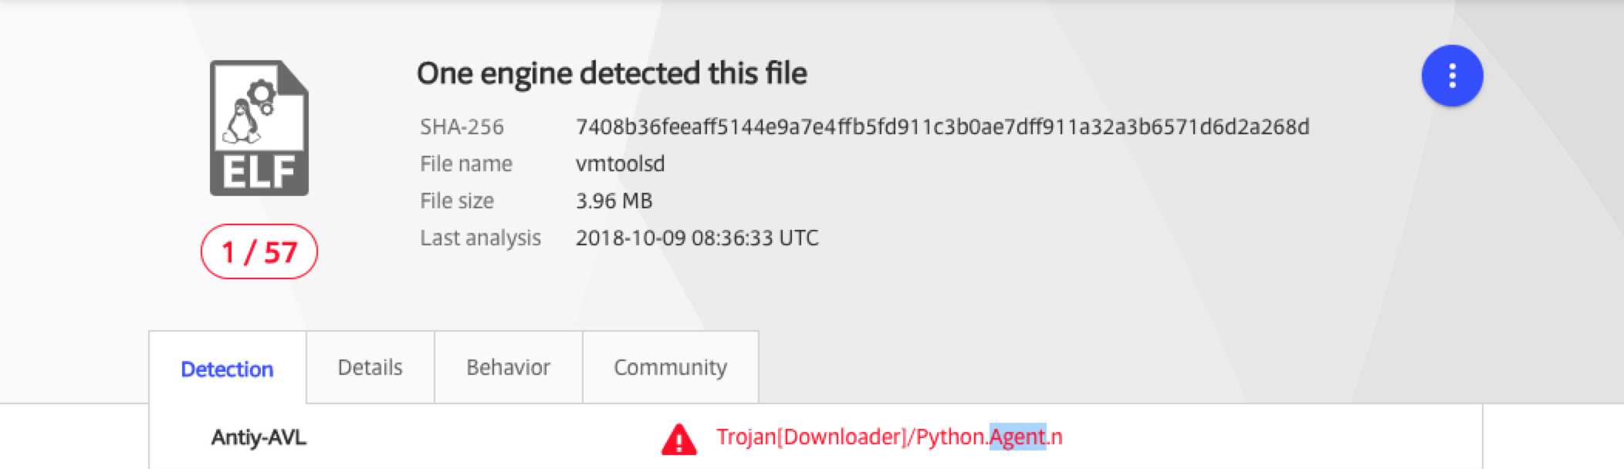Click the ELF file type icon
This screenshot has height=469, width=1624.
click(259, 128)
